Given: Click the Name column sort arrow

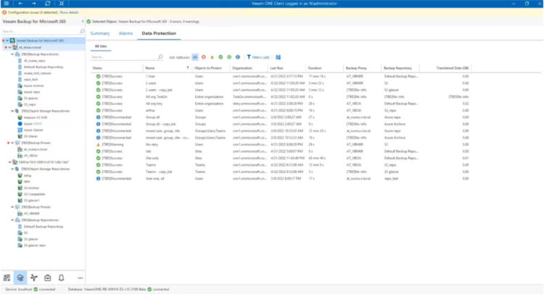Looking at the screenshot, I should (188, 68).
